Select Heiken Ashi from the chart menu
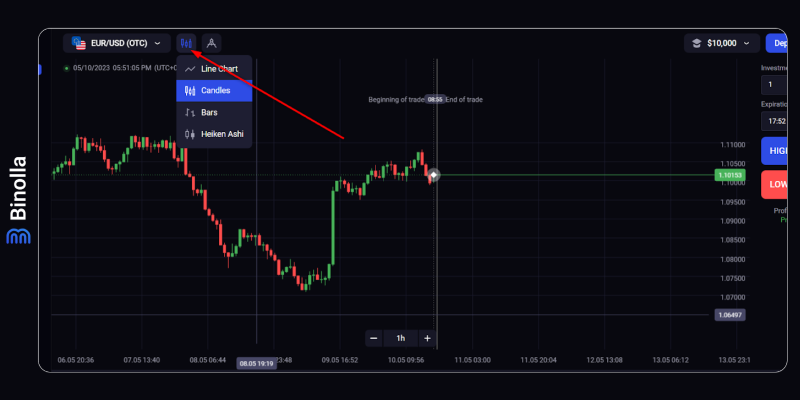 (222, 134)
